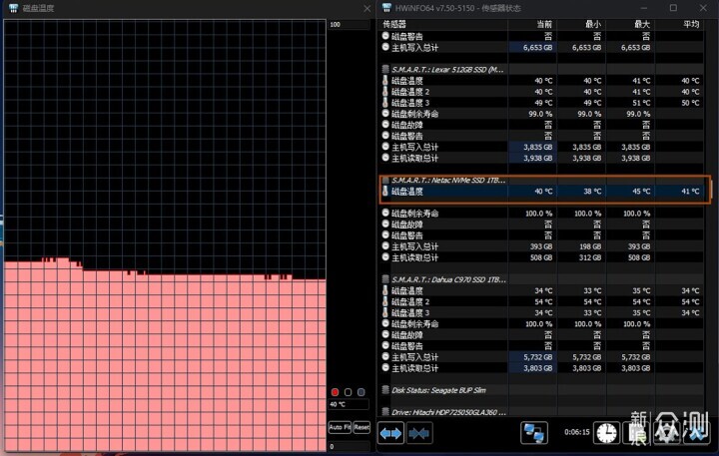
Task: Click the 51 °C maximum value cell
Action: pos(641,103)
